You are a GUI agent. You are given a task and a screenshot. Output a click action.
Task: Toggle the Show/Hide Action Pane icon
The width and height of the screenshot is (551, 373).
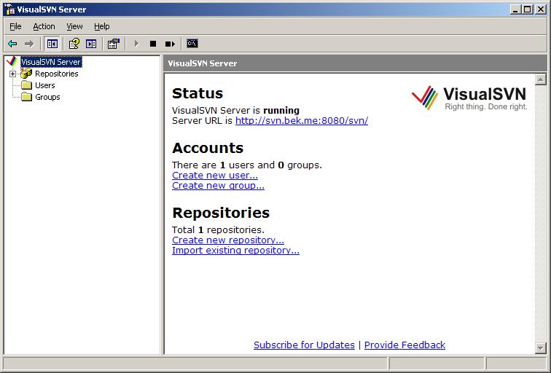[91, 44]
